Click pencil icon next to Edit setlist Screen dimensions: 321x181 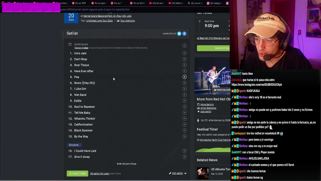170,173
